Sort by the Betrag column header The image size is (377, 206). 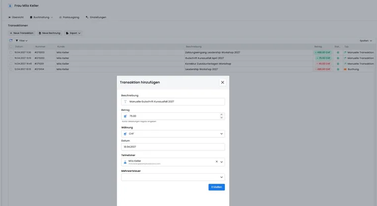click(318, 47)
